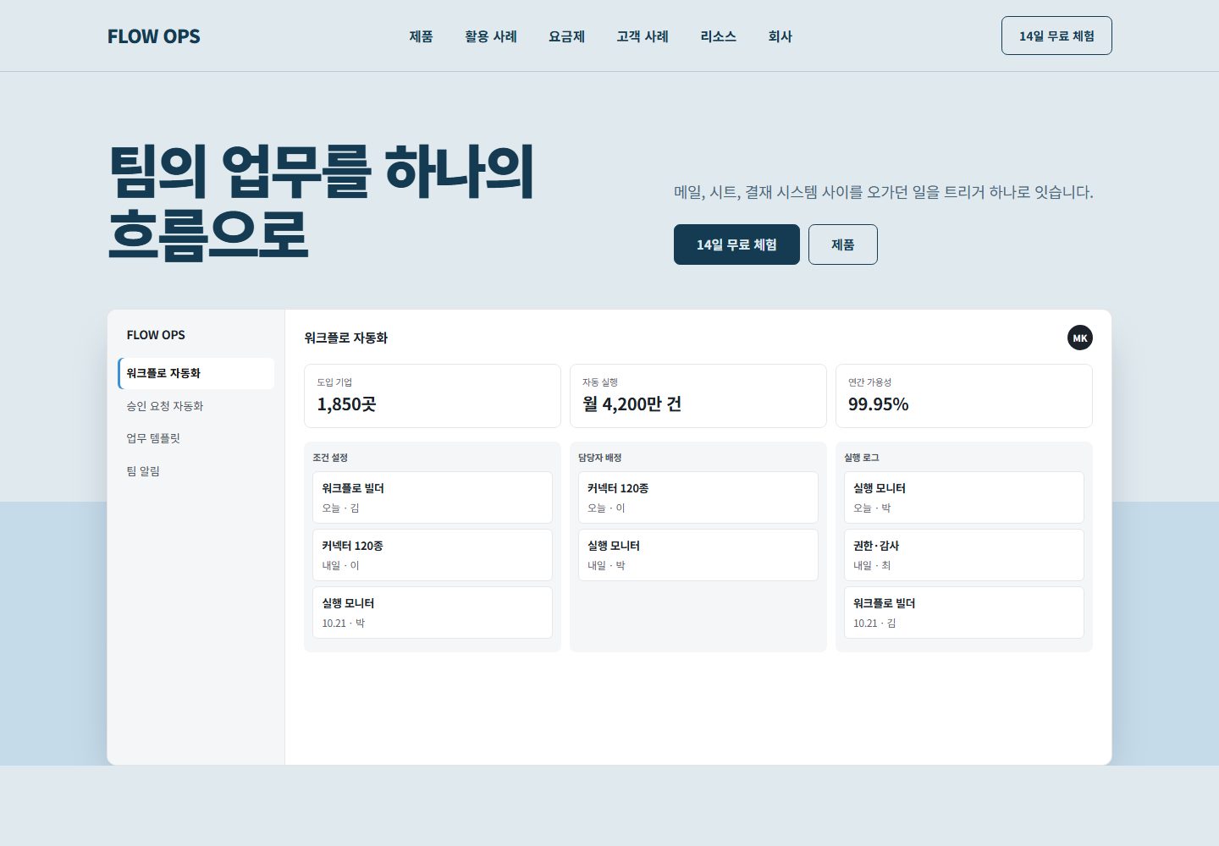
Task: Open 업무 템플릿 in the sidebar
Action: coord(196,438)
